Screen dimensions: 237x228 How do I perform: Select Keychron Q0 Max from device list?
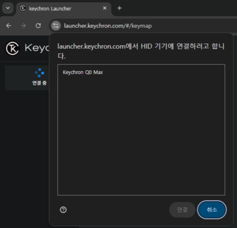coord(83,72)
